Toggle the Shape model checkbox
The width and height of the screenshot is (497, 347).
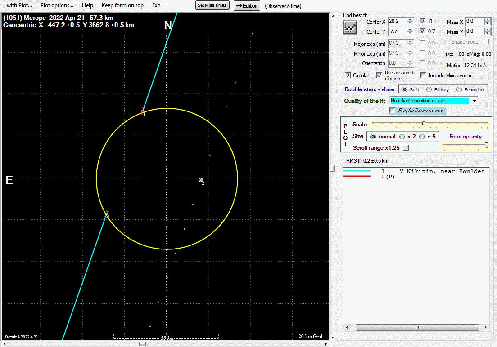coord(486,42)
